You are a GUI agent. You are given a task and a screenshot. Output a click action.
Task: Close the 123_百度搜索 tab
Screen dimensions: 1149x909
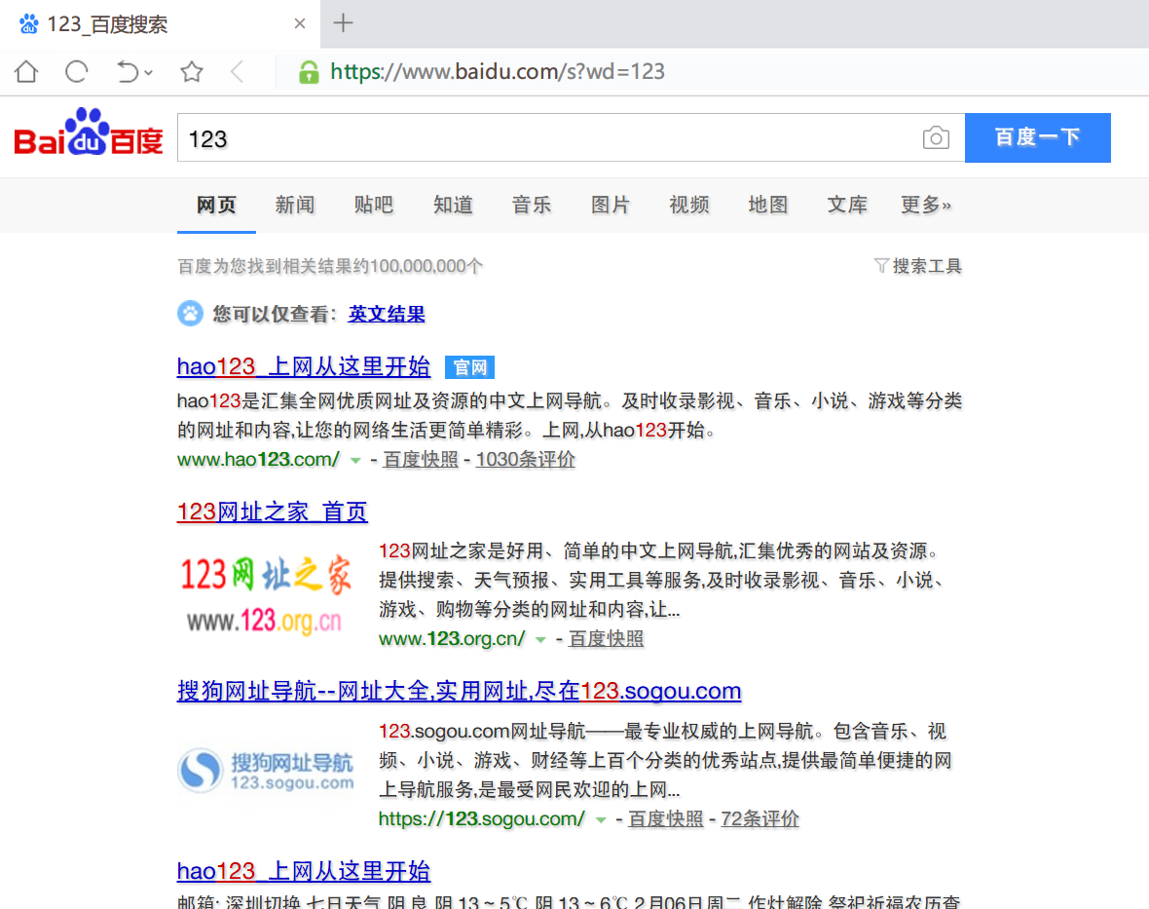300,23
